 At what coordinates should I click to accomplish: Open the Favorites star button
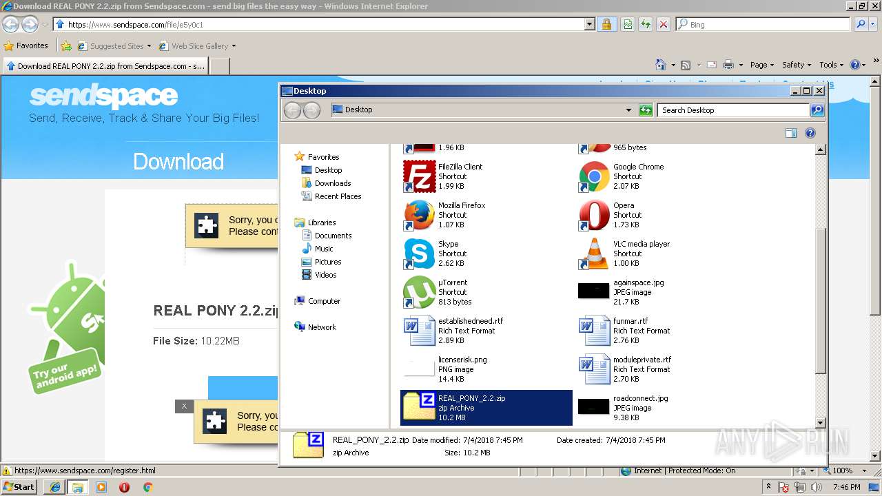tap(25, 46)
